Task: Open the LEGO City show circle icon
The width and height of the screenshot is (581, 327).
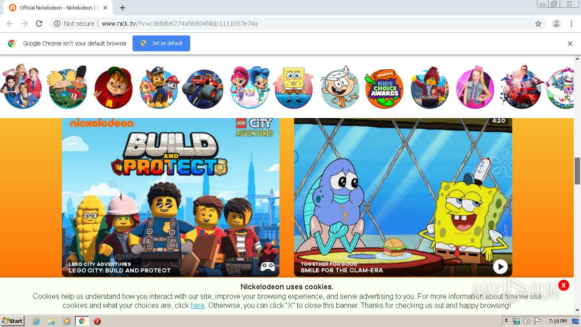Action: click(430, 87)
